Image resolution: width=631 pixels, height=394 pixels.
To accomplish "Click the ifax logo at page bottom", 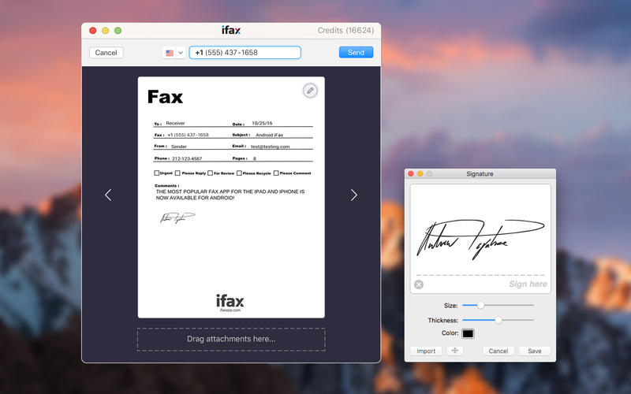I will [x=230, y=301].
